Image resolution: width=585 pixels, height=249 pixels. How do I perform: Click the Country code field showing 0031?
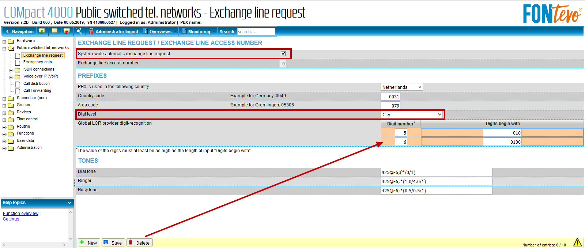pos(390,97)
